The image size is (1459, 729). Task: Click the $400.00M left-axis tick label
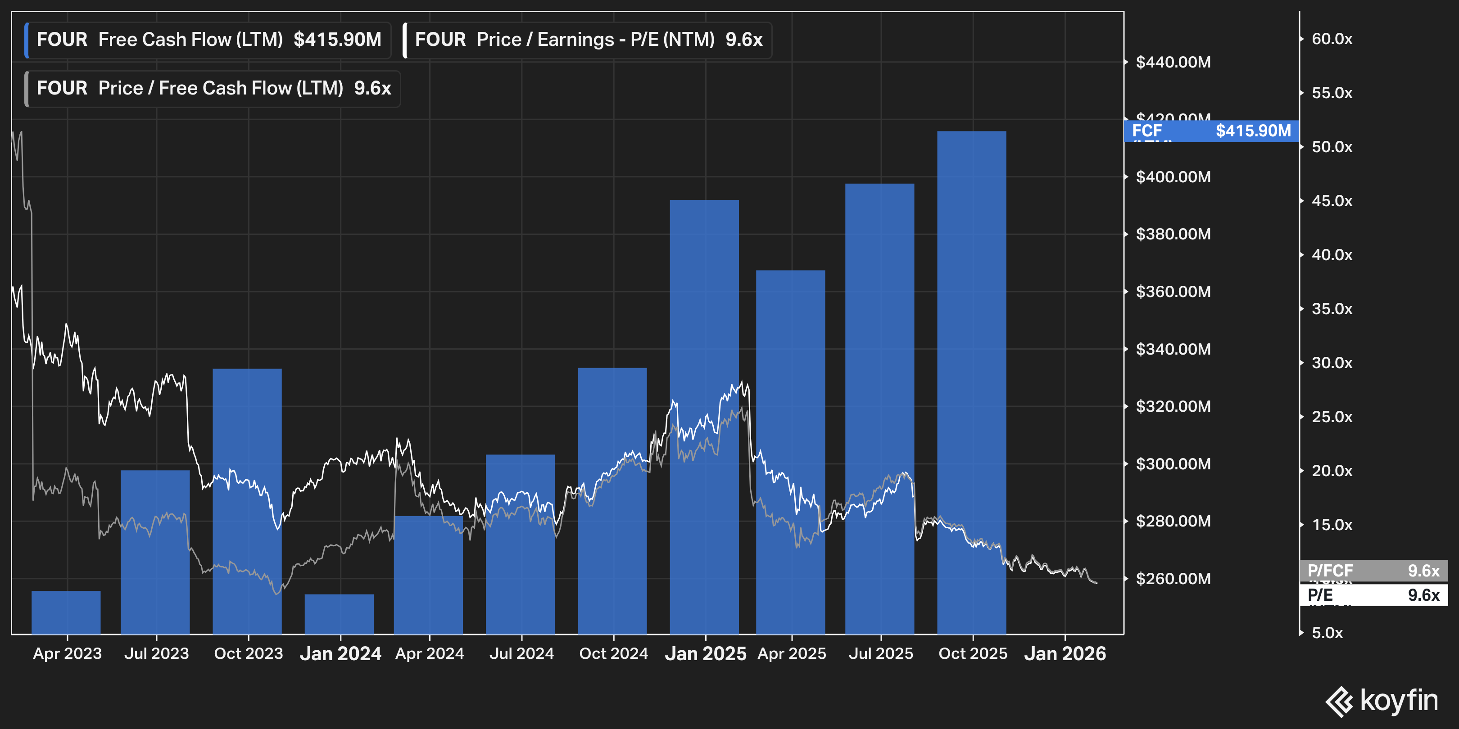(1173, 177)
